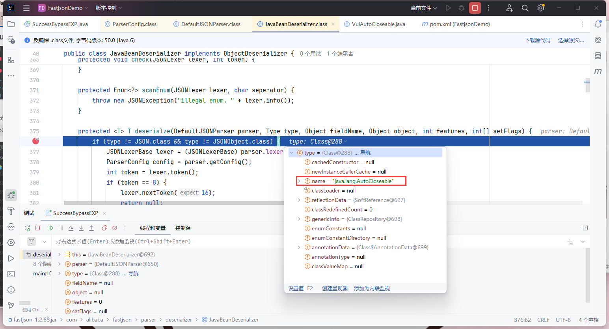Screen dimensions: 609x329
Task: Open the Maven tool window
Action: point(598,71)
